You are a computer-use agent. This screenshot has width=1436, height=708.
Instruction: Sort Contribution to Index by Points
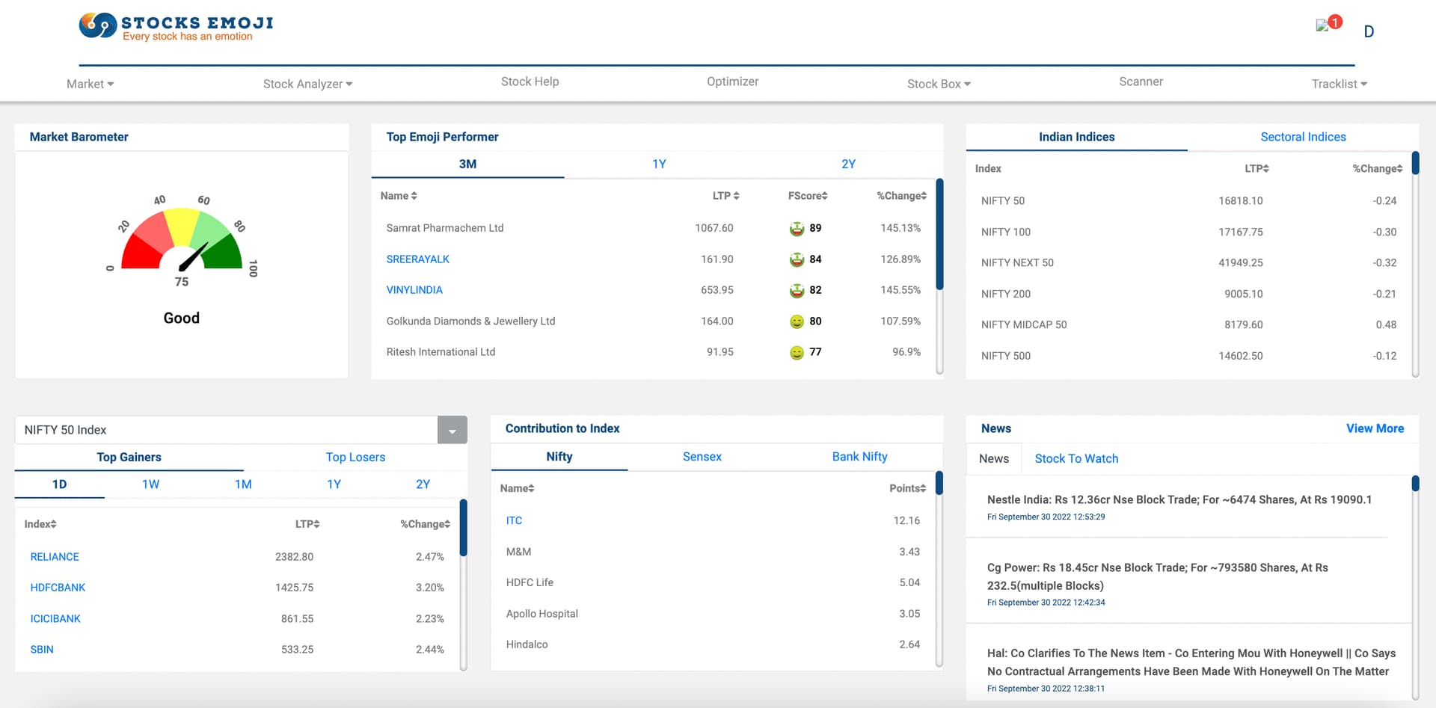908,488
